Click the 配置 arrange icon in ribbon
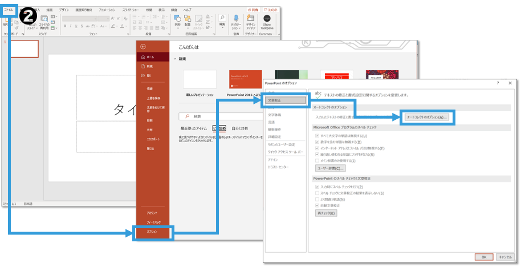The image size is (521, 267). click(x=188, y=19)
